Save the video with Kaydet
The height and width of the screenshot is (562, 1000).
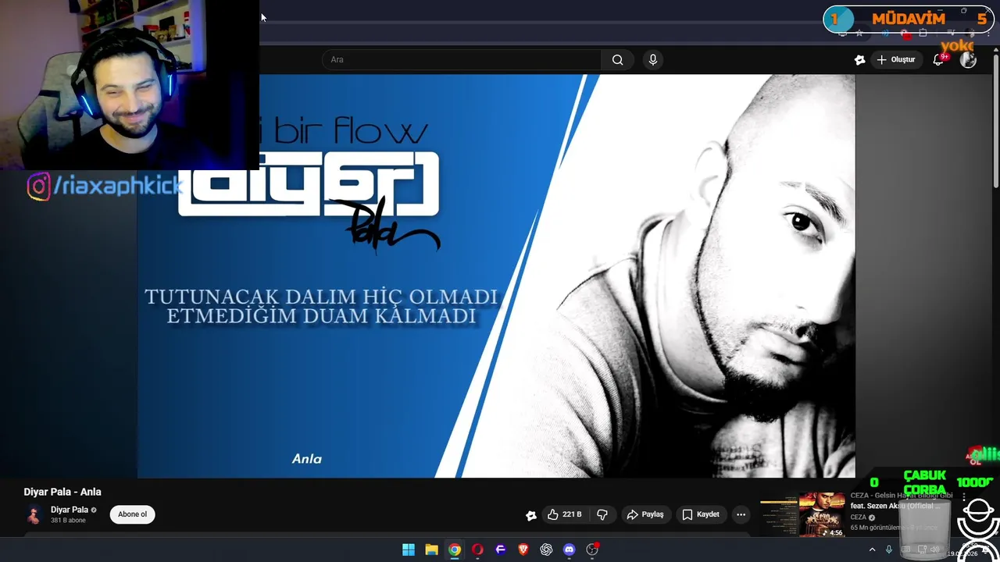pos(701,514)
